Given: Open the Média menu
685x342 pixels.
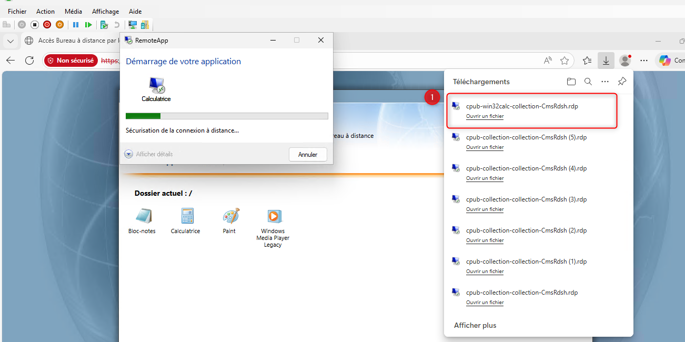Looking at the screenshot, I should (x=73, y=11).
